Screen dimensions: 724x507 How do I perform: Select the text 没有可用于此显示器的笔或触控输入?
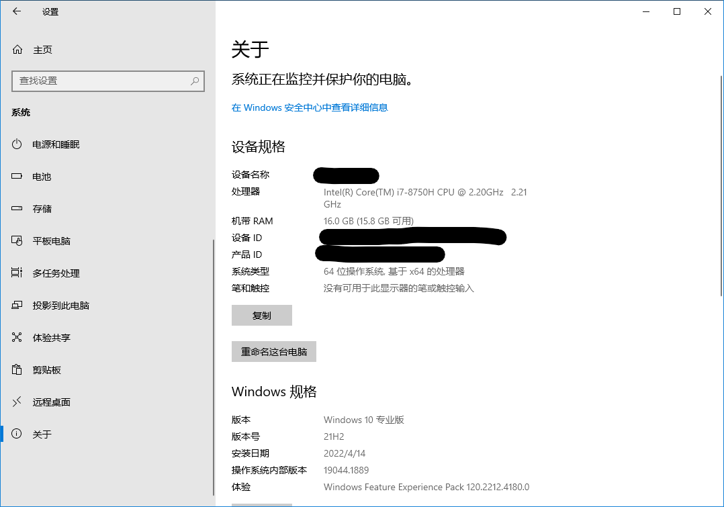[398, 288]
